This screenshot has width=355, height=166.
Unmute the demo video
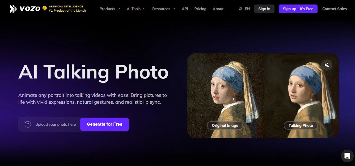[327, 65]
